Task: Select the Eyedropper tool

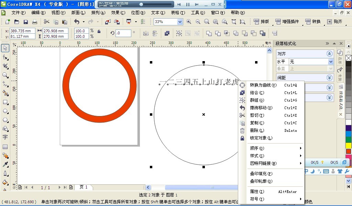Action: 5,164
